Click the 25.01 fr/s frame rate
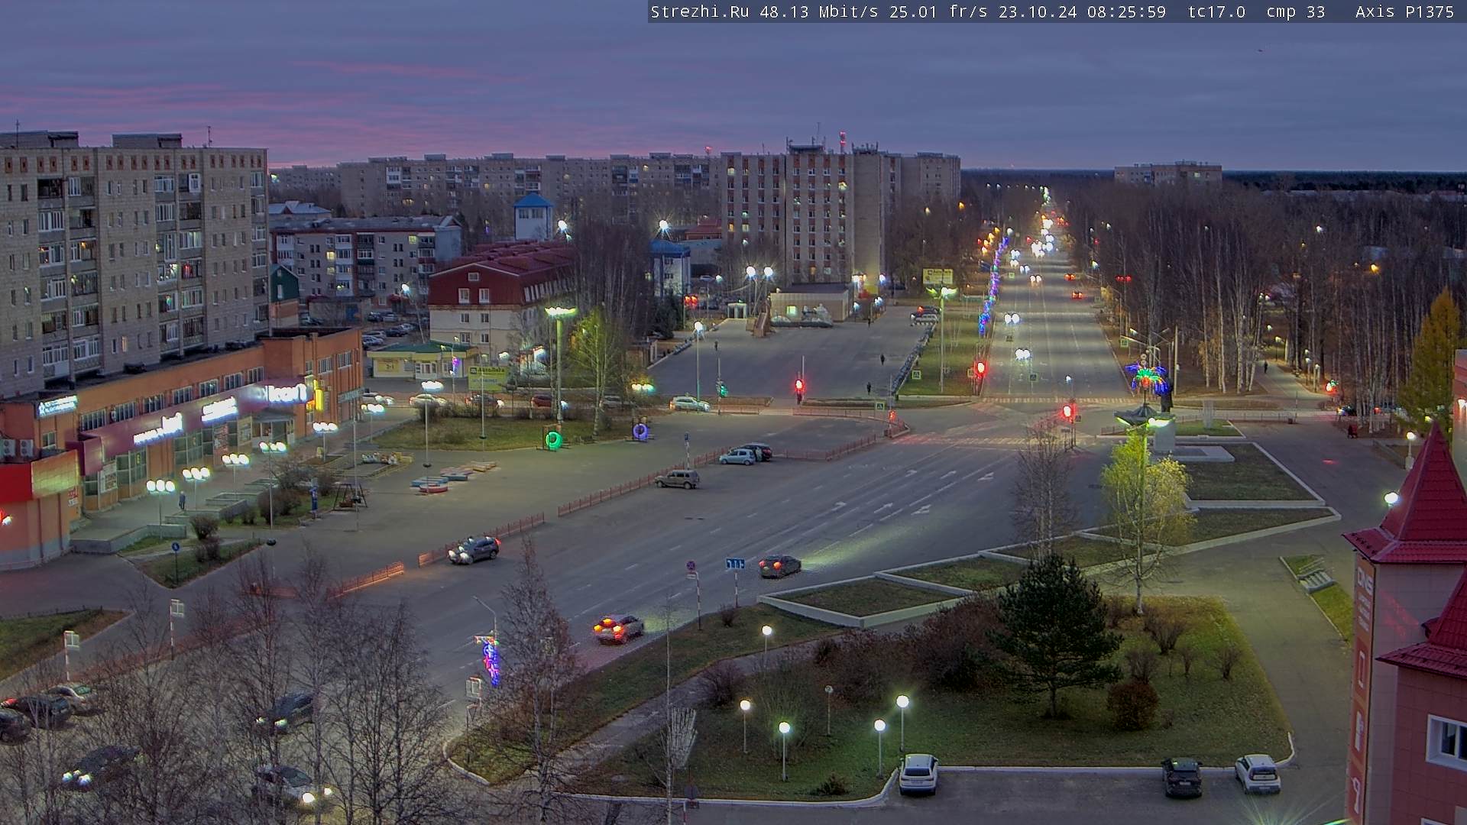Screen dimensions: 1467x825 [x=938, y=12]
